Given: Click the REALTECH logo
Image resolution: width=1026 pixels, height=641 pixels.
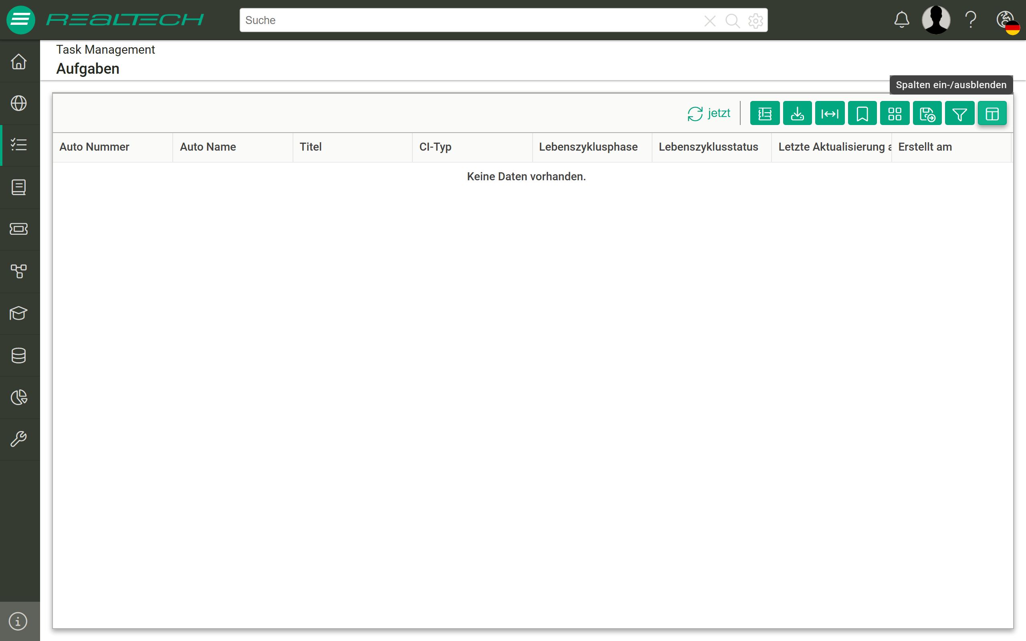Looking at the screenshot, I should point(125,20).
